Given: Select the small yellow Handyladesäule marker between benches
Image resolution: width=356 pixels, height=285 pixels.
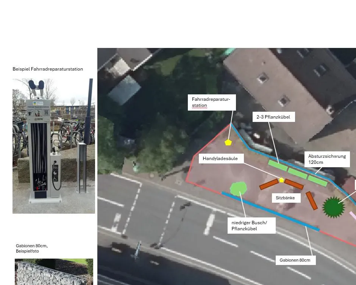Looking at the screenshot, I should (281, 180).
